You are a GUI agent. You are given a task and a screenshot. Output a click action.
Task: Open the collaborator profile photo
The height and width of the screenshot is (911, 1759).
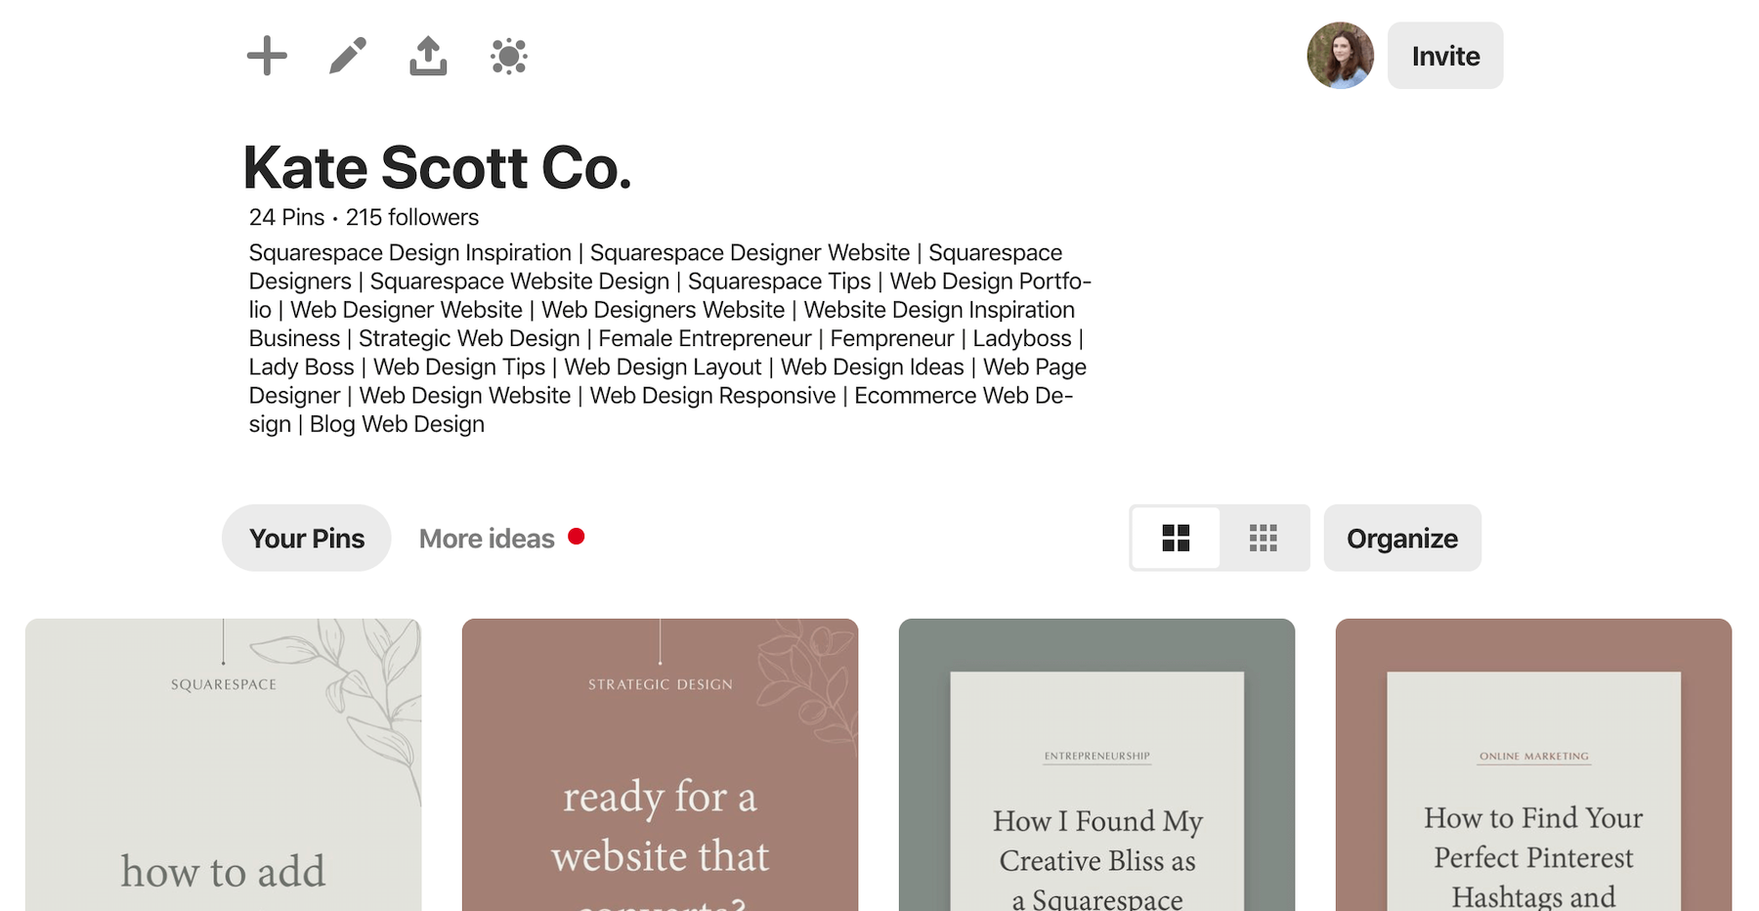1341,56
